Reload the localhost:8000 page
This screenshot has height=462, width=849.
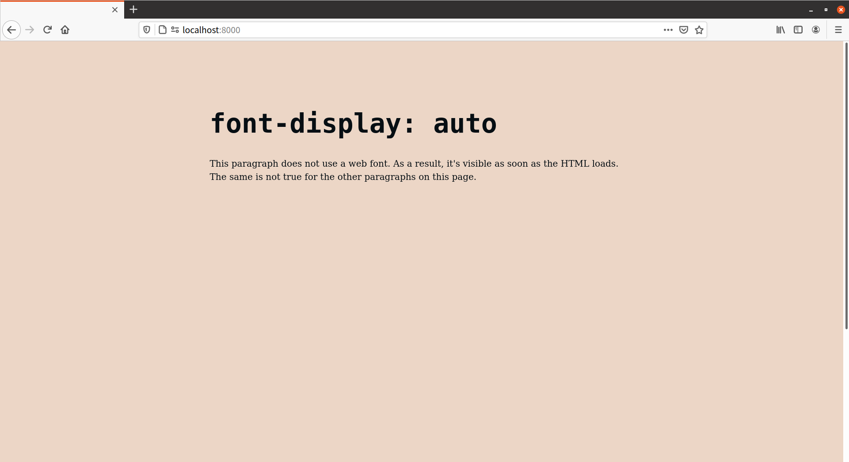[x=47, y=30]
